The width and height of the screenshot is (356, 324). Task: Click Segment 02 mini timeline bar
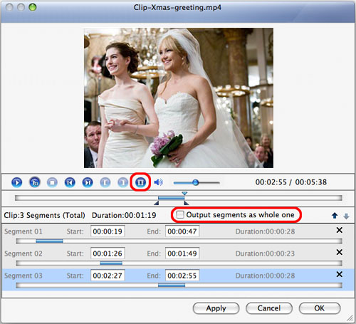[x=179, y=263]
